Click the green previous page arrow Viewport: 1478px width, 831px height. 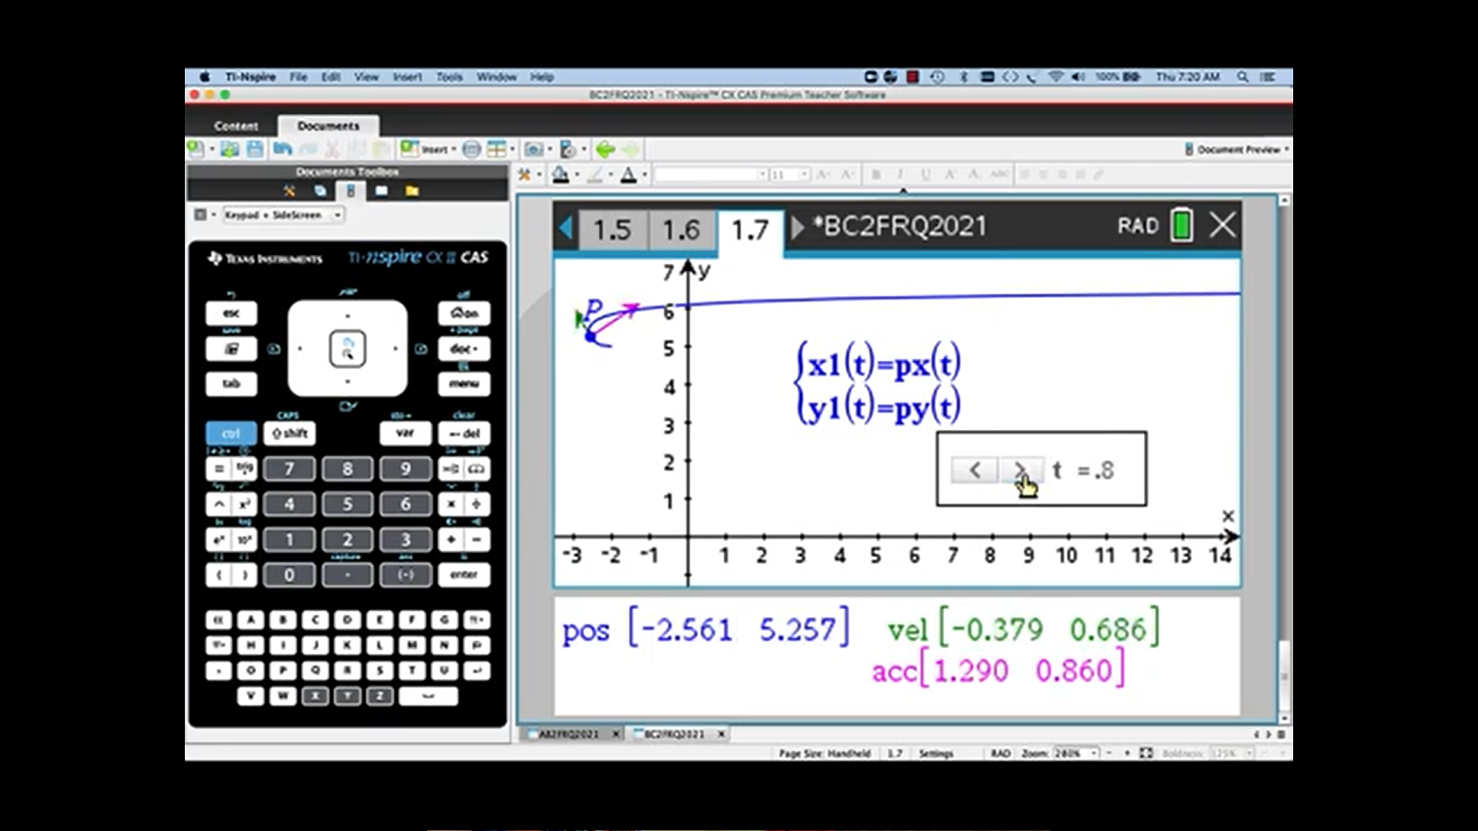click(x=604, y=149)
